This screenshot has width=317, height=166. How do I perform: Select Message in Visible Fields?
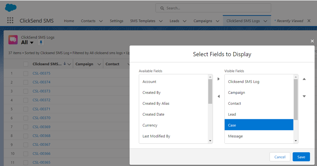(259, 136)
